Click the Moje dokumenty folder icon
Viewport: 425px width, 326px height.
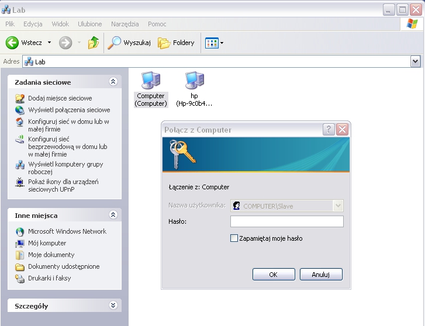20,255
